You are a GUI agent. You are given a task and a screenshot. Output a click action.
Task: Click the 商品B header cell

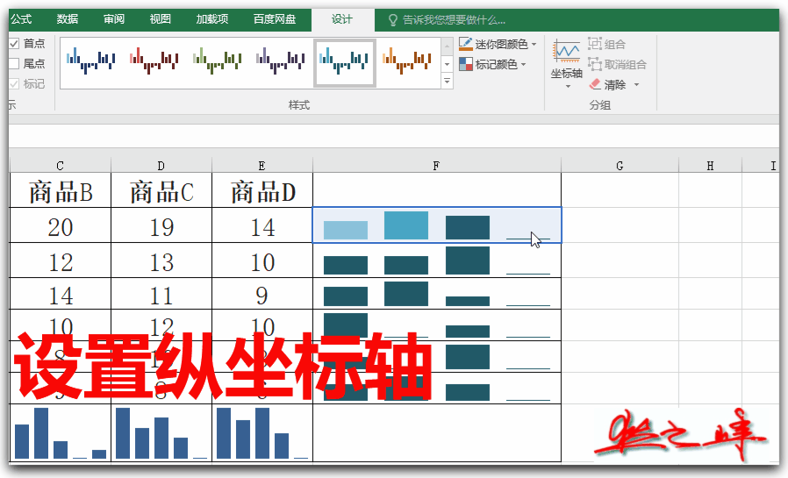(x=61, y=190)
